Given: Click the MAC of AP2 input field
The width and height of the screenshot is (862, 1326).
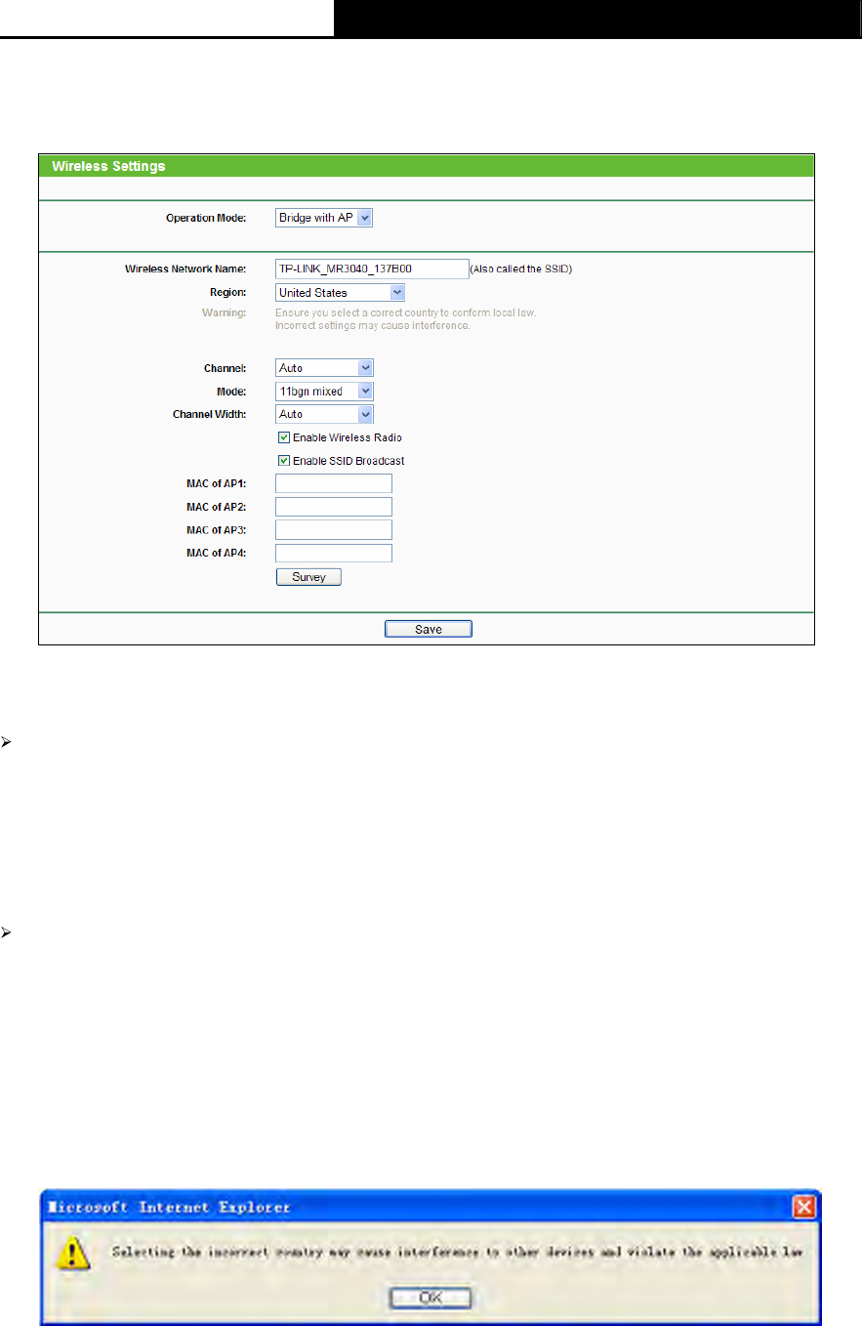Looking at the screenshot, I should 334,507.
